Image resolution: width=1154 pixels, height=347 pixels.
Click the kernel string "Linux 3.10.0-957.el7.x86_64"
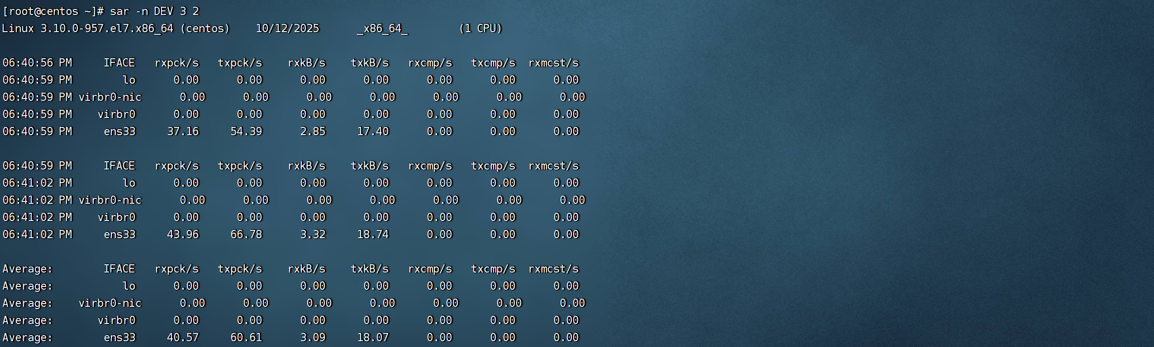[x=88, y=28]
